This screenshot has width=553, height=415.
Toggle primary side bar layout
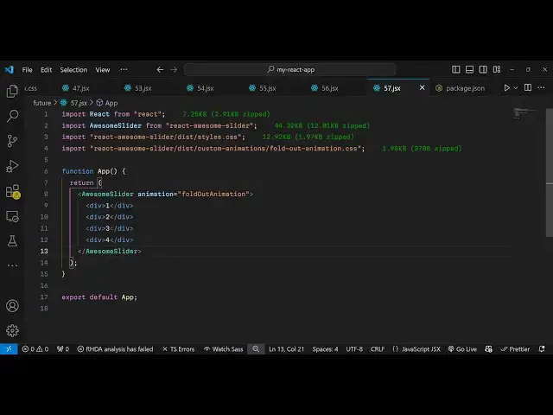(x=455, y=69)
